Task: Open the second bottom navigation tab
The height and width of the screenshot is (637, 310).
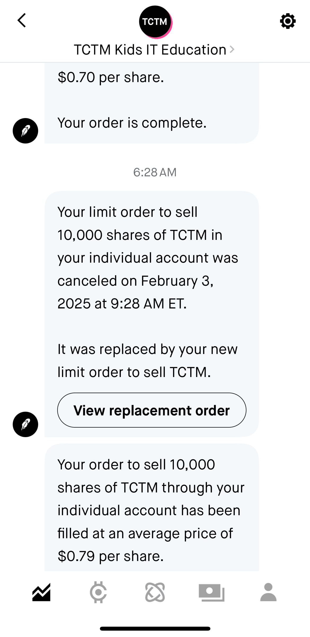Action: point(98,592)
